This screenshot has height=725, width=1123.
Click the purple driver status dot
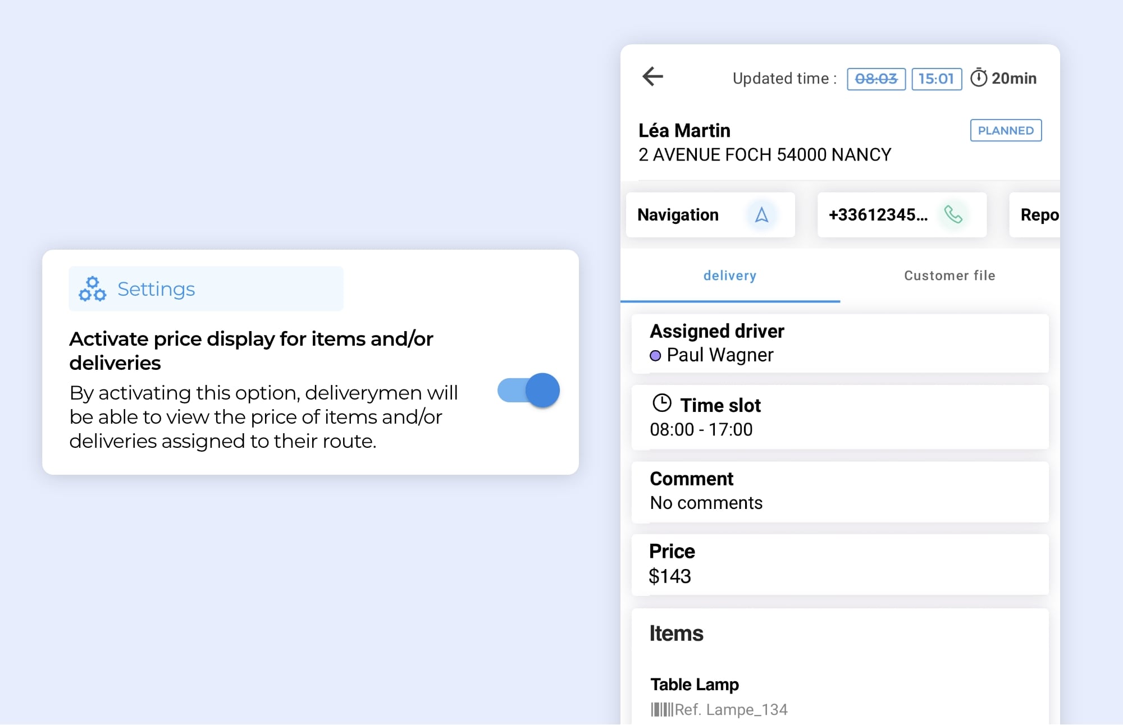click(x=655, y=356)
